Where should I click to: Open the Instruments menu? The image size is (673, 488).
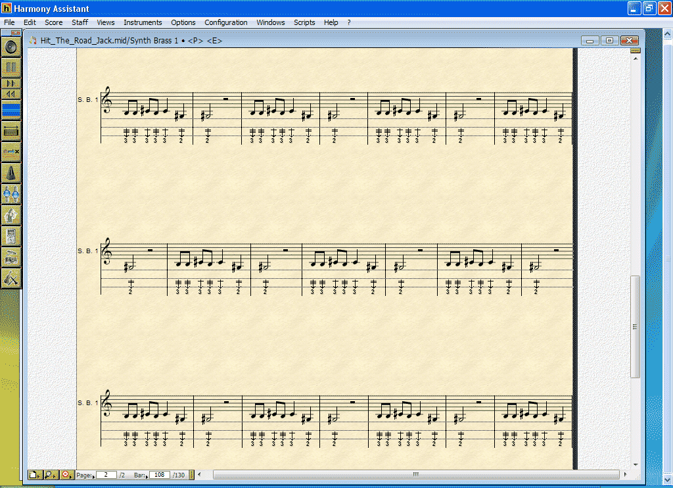[143, 22]
